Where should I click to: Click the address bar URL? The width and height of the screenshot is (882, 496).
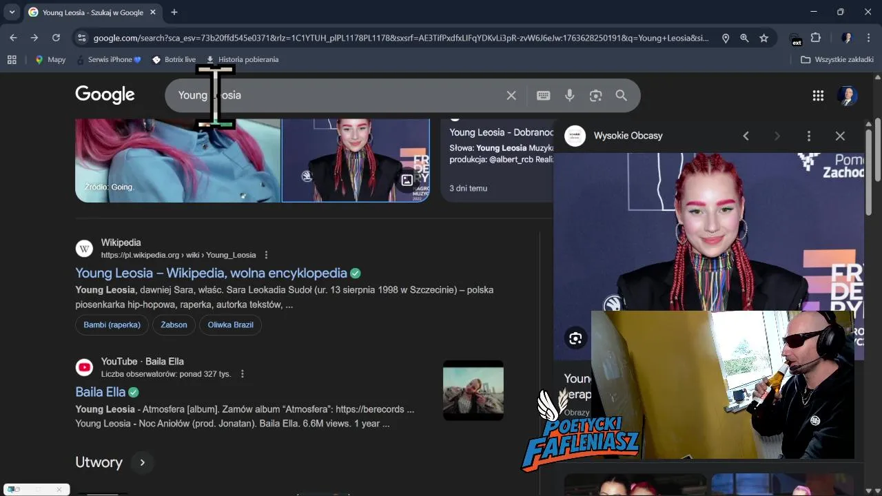tap(400, 38)
